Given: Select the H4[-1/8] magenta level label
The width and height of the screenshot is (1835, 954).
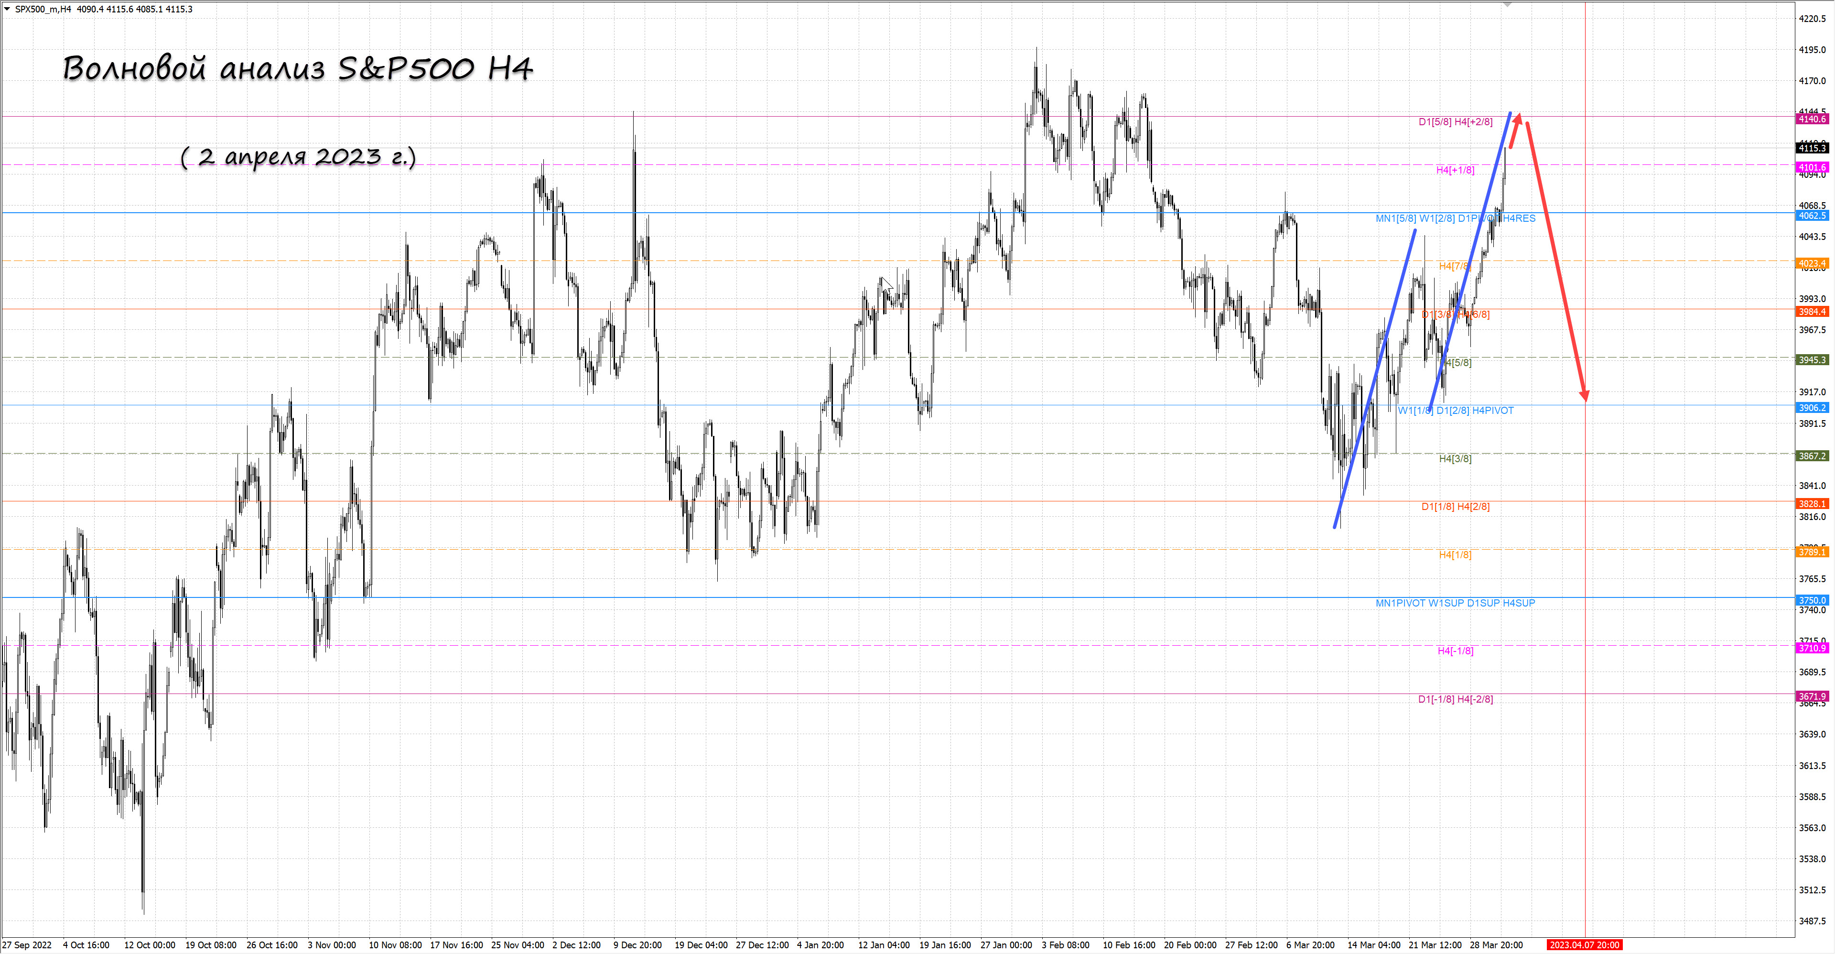Looking at the screenshot, I should [x=1455, y=650].
